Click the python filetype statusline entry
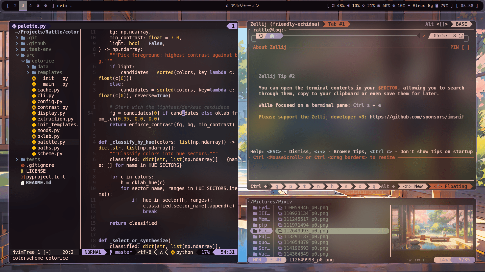The width and height of the screenshot is (485, 272). [182, 252]
